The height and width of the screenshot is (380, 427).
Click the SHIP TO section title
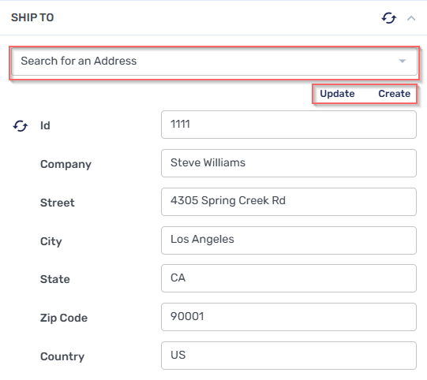(x=32, y=17)
